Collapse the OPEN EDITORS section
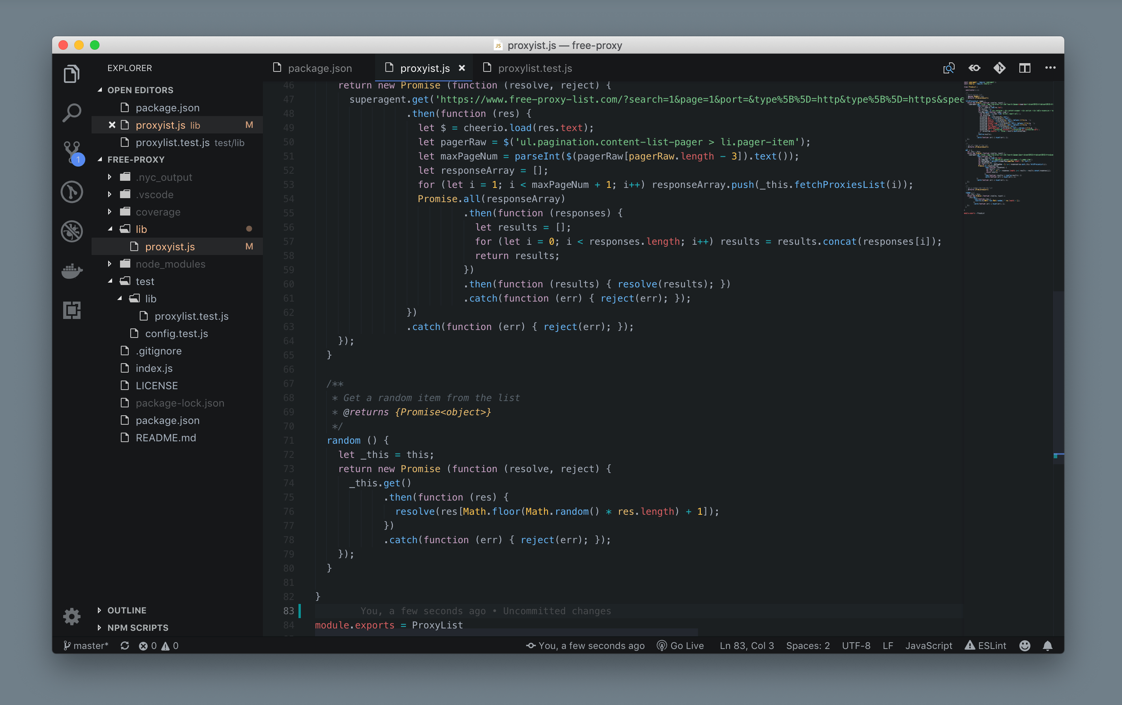1122x705 pixels. (x=140, y=90)
